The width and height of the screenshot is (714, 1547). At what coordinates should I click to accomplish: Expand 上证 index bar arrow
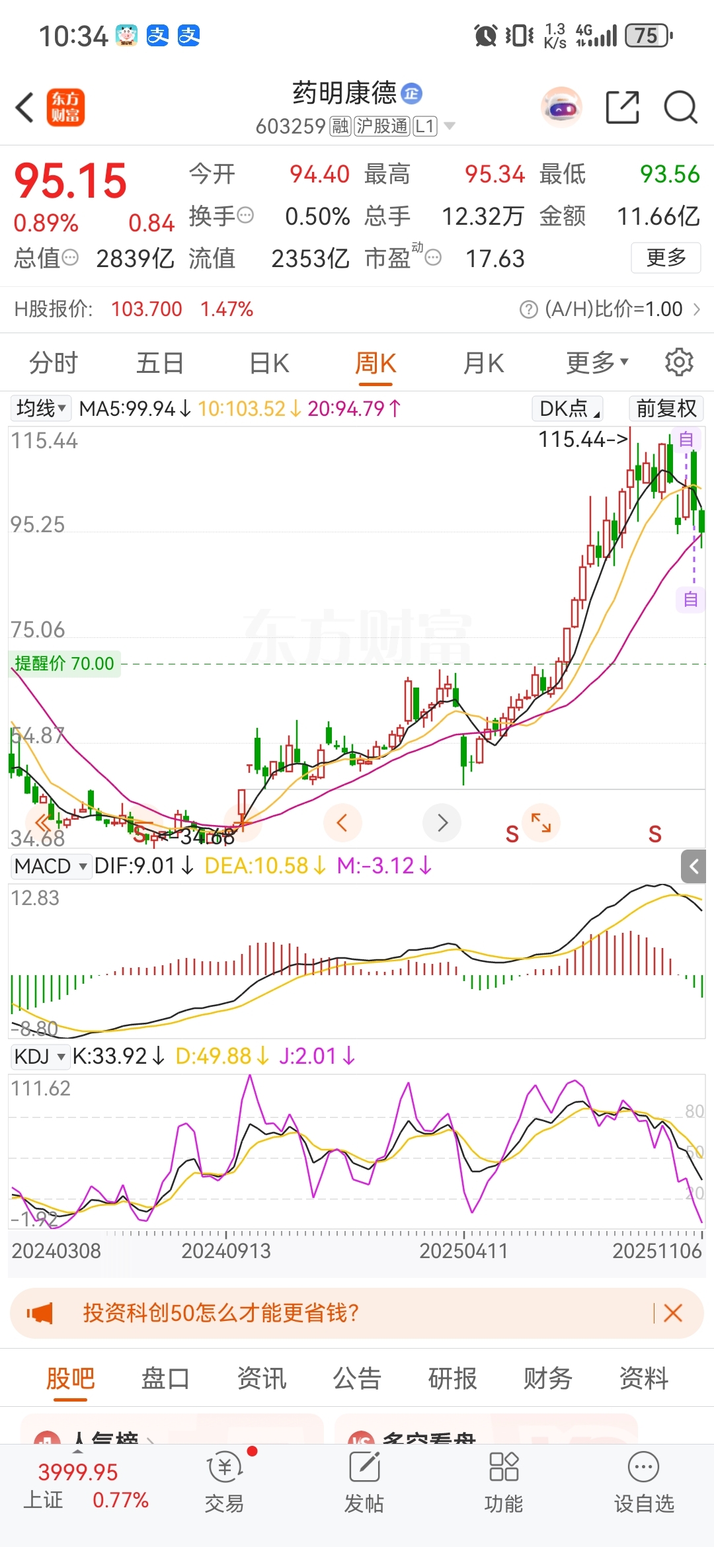pos(77,1450)
